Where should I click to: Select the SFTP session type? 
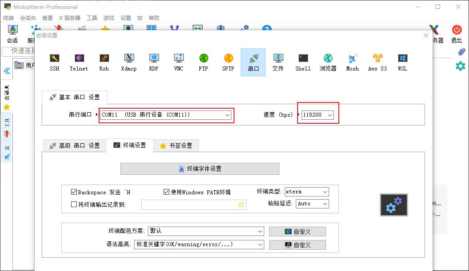228,63
